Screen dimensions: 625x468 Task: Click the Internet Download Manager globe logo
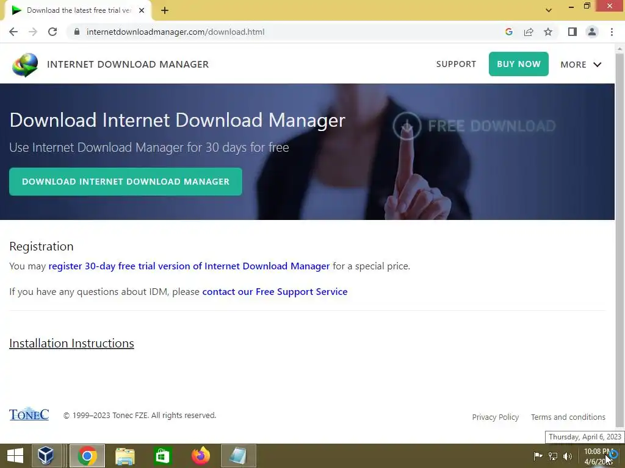(x=25, y=65)
